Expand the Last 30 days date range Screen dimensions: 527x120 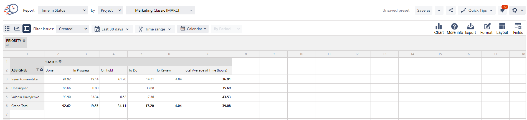112,29
